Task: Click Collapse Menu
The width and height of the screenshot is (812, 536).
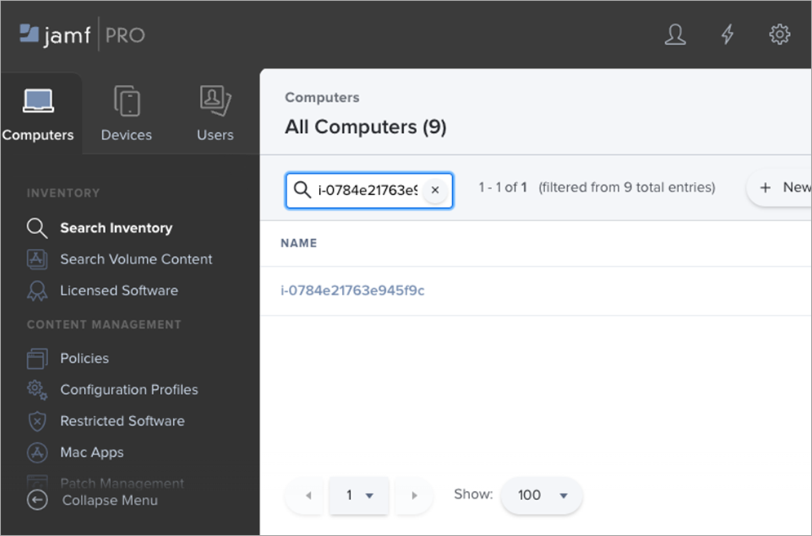Action: pos(110,500)
